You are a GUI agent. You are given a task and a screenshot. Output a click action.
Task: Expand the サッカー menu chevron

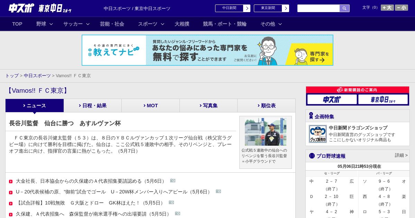88,24
